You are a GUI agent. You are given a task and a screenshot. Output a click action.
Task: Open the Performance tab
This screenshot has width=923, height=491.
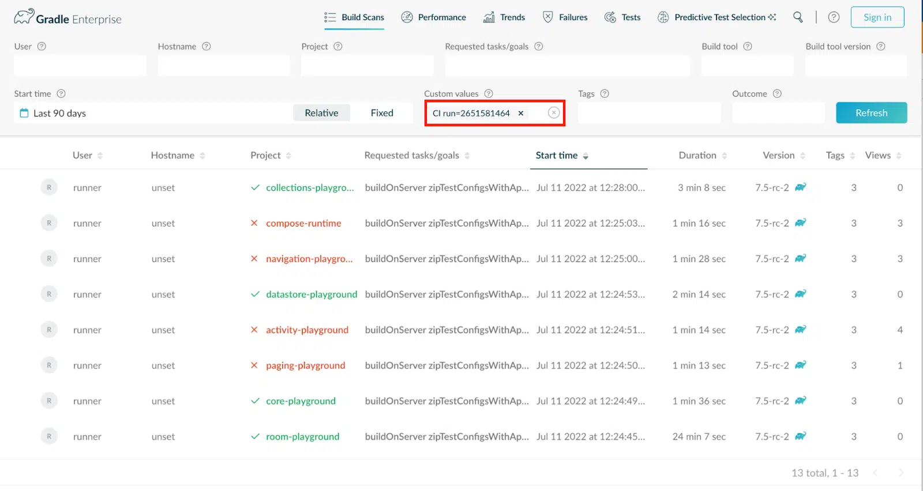tap(433, 17)
